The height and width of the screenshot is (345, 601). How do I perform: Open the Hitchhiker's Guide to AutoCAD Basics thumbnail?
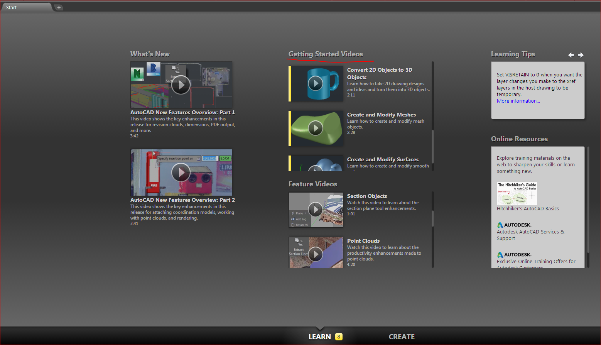click(517, 193)
